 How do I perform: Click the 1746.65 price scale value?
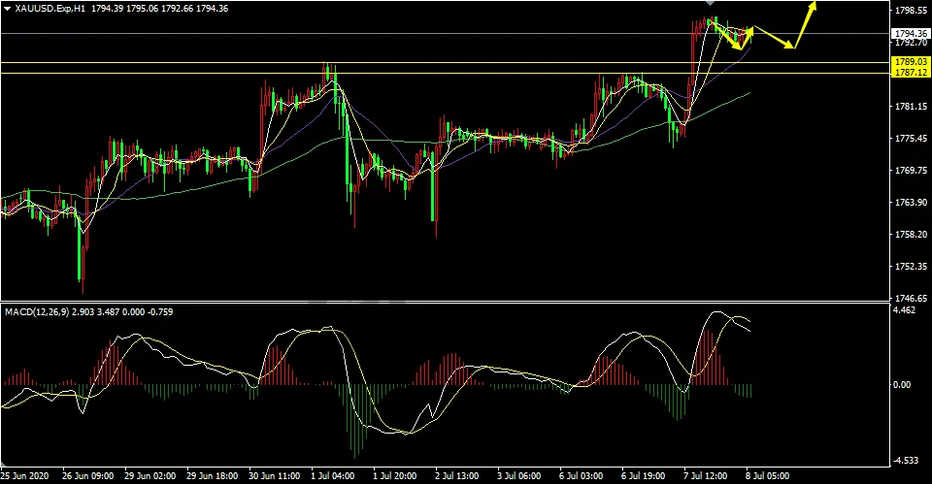coord(911,298)
